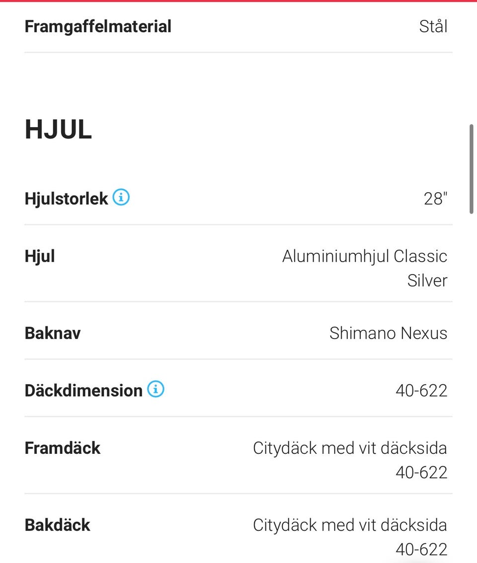The width and height of the screenshot is (477, 563).
Task: Select Framdäck Citydäck med vit däcksida
Action: pos(350,448)
